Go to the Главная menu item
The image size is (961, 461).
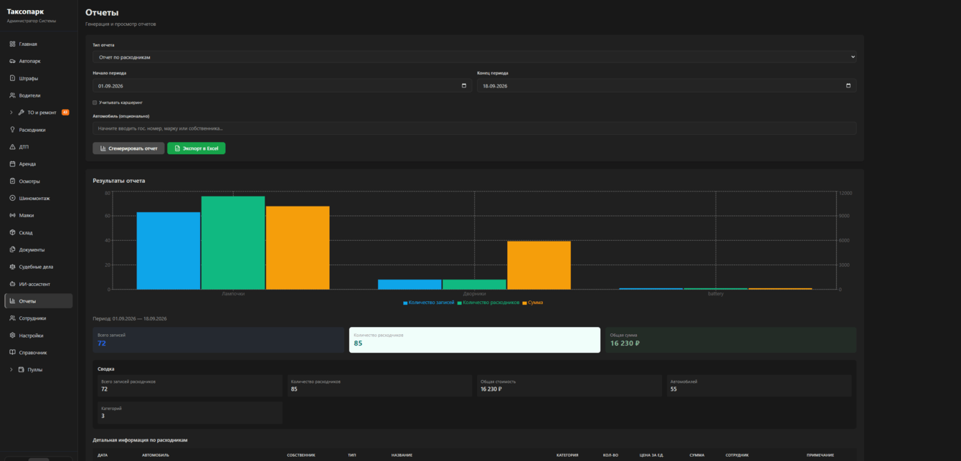[39, 44]
